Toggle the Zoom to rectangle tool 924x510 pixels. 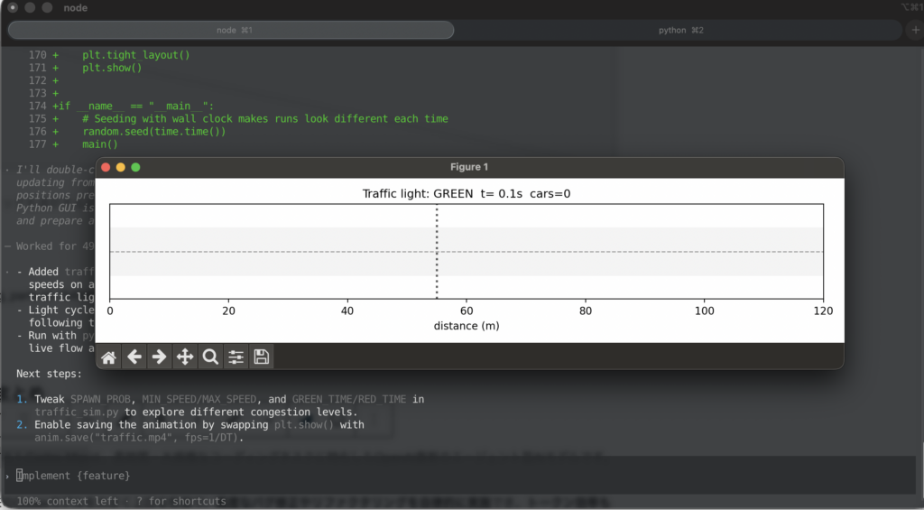click(210, 357)
